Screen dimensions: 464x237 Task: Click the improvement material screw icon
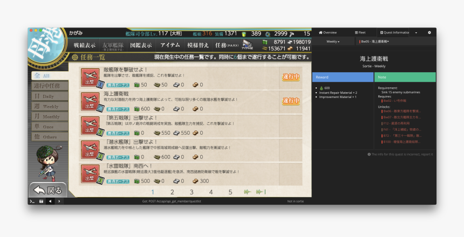coord(292,34)
